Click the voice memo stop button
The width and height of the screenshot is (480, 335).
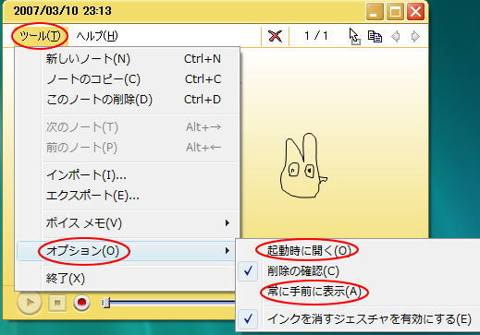(57, 303)
